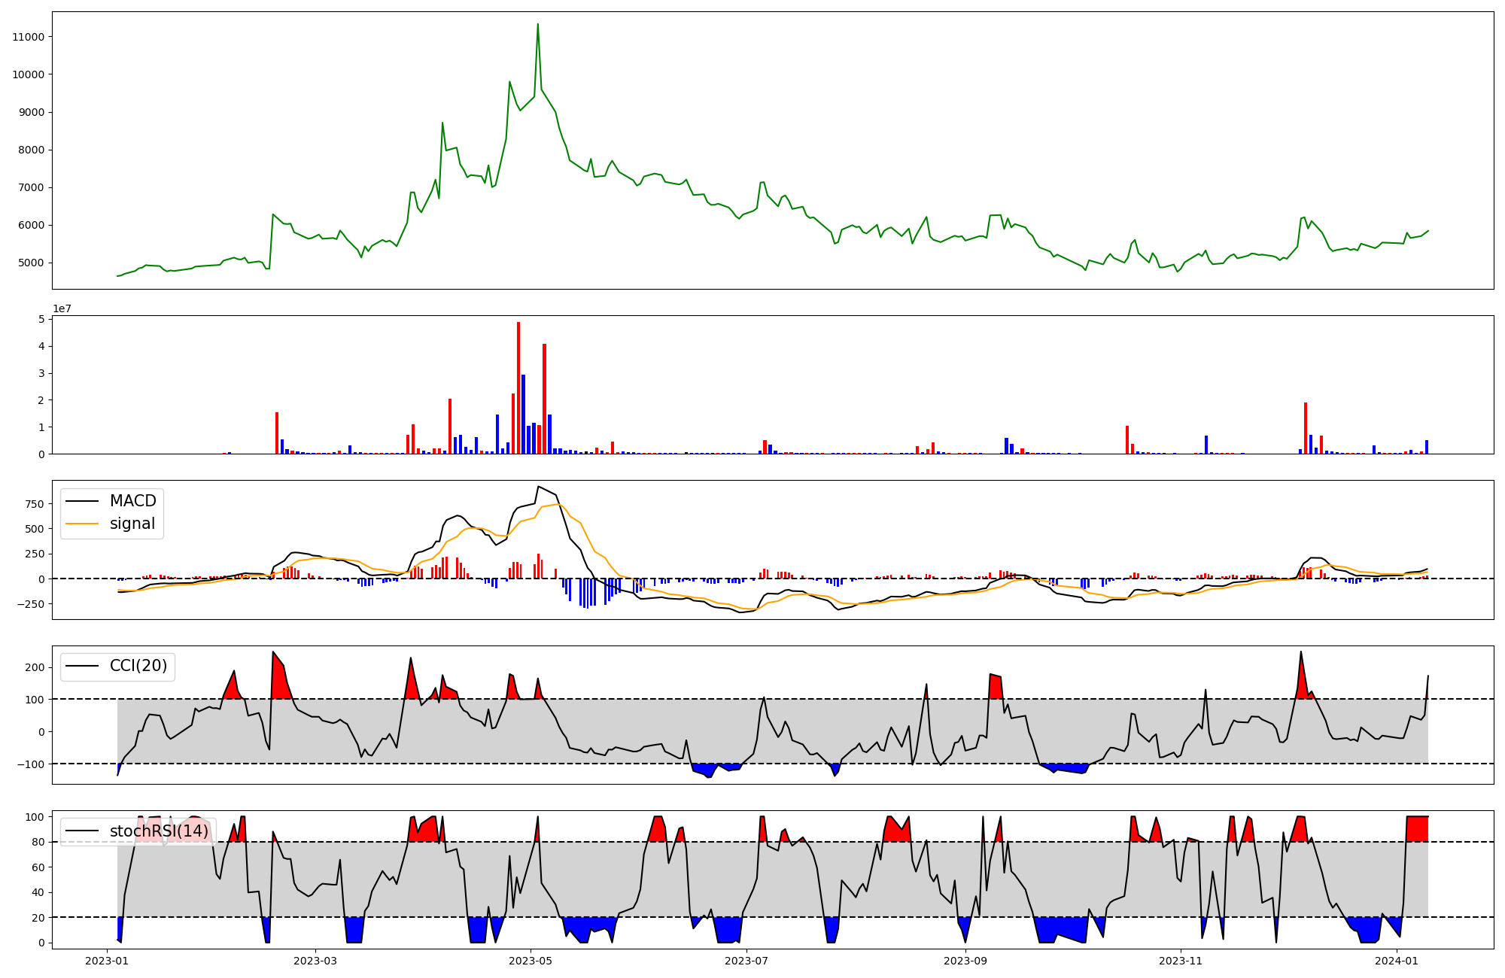Select the CCI(20) legend entry
Viewport: 1505px width, 978px height.
(x=138, y=666)
